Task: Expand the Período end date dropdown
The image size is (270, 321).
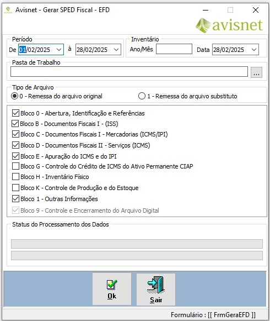Action: [116, 50]
